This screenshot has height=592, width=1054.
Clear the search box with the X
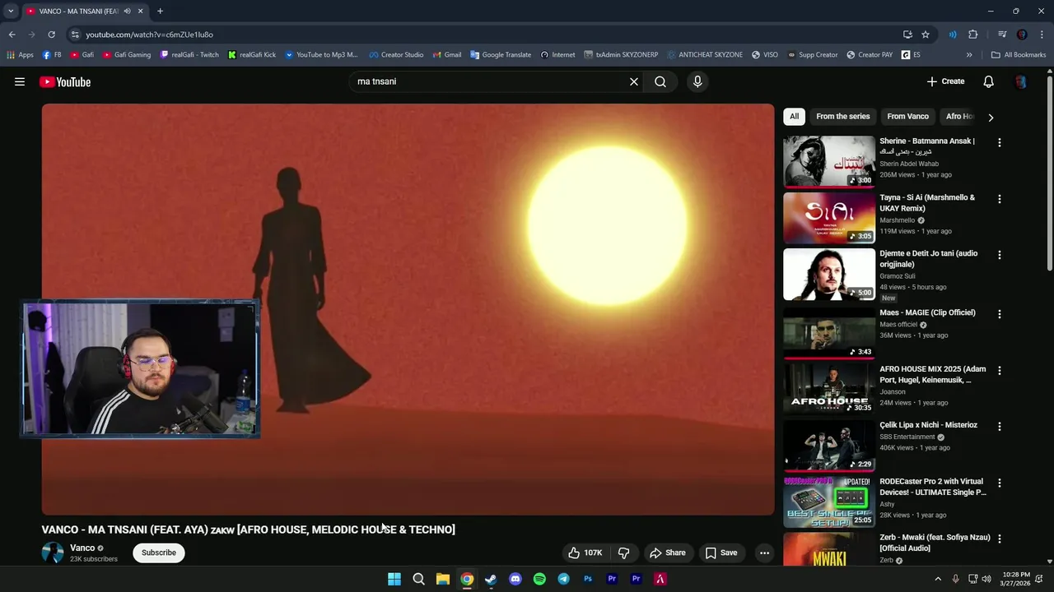[634, 81]
